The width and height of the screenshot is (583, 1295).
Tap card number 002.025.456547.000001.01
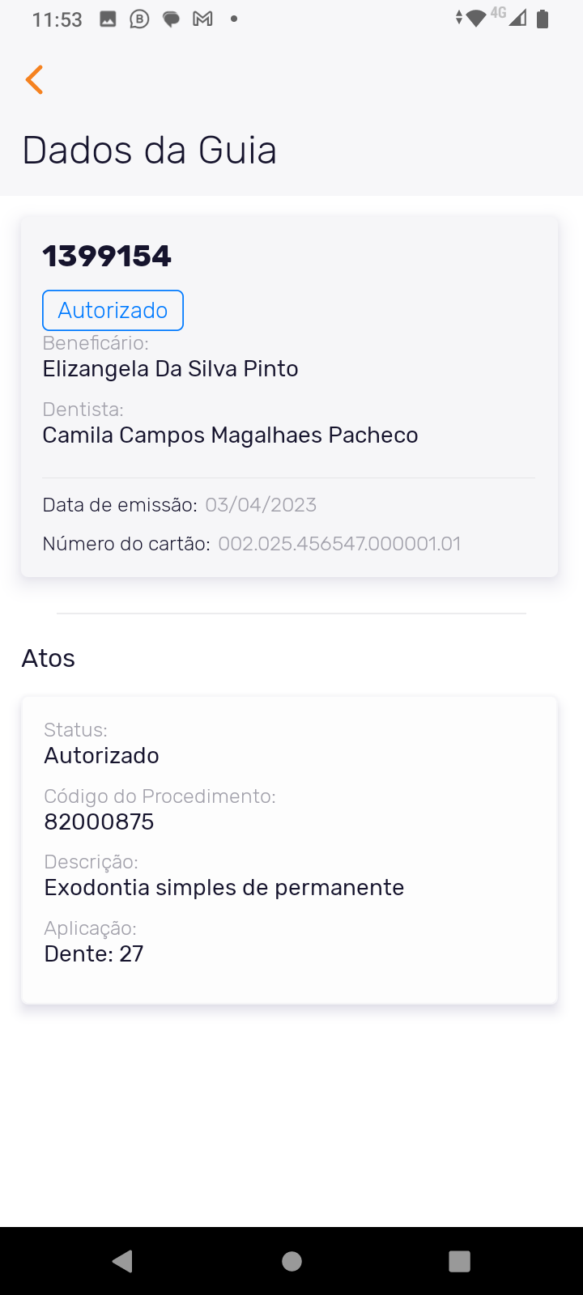339,544
